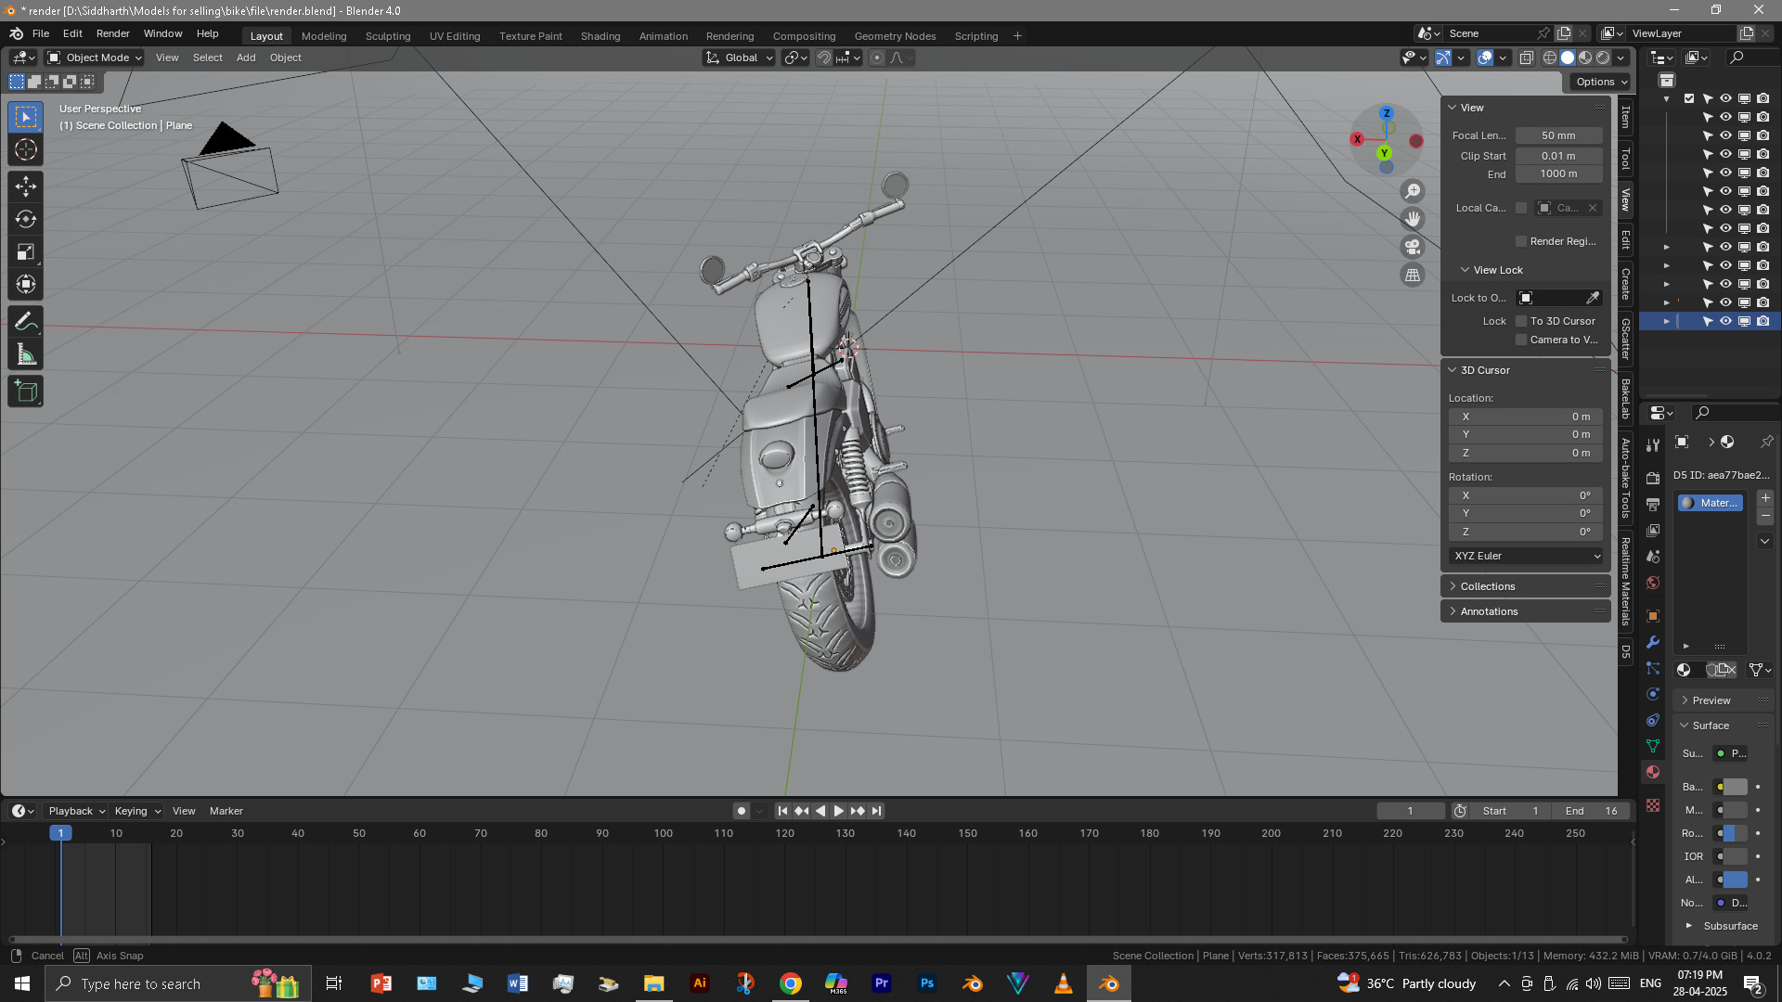
Task: Switch to the Shading workspace tab
Action: point(600,36)
